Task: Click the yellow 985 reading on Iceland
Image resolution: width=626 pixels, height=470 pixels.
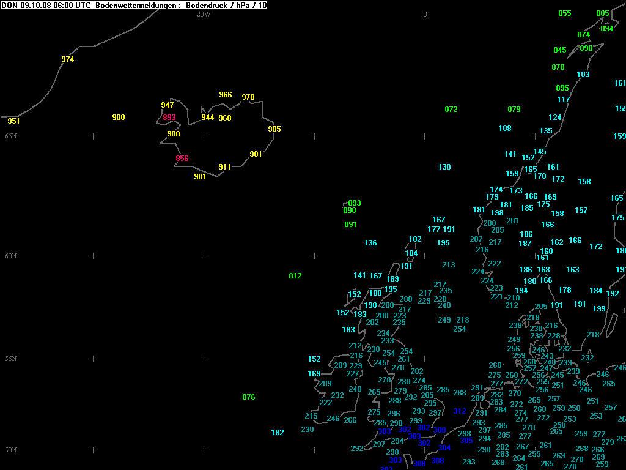Action: coord(274,129)
